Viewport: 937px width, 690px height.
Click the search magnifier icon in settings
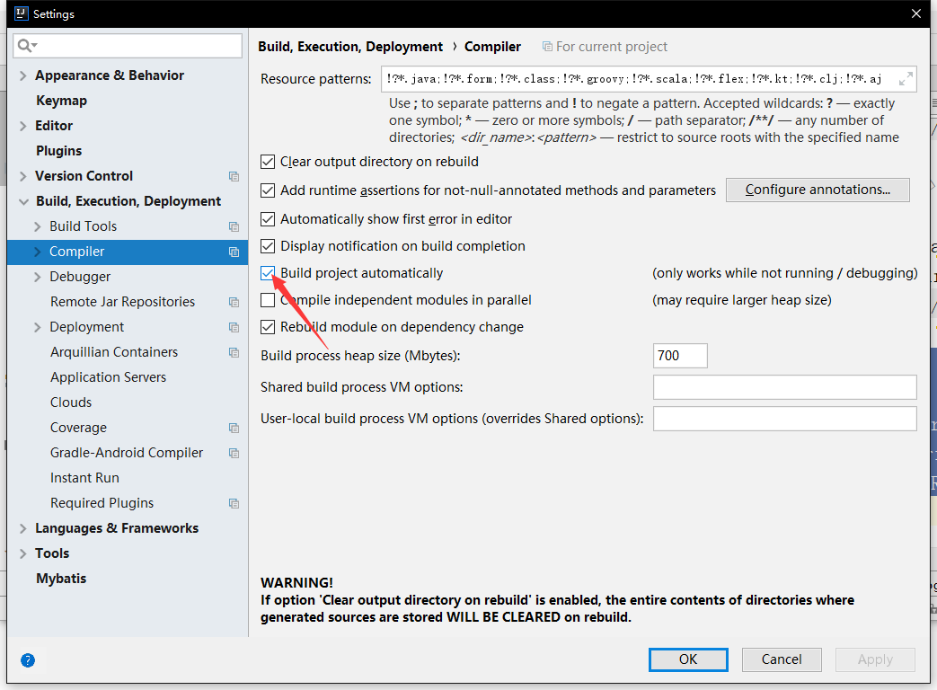(27, 46)
